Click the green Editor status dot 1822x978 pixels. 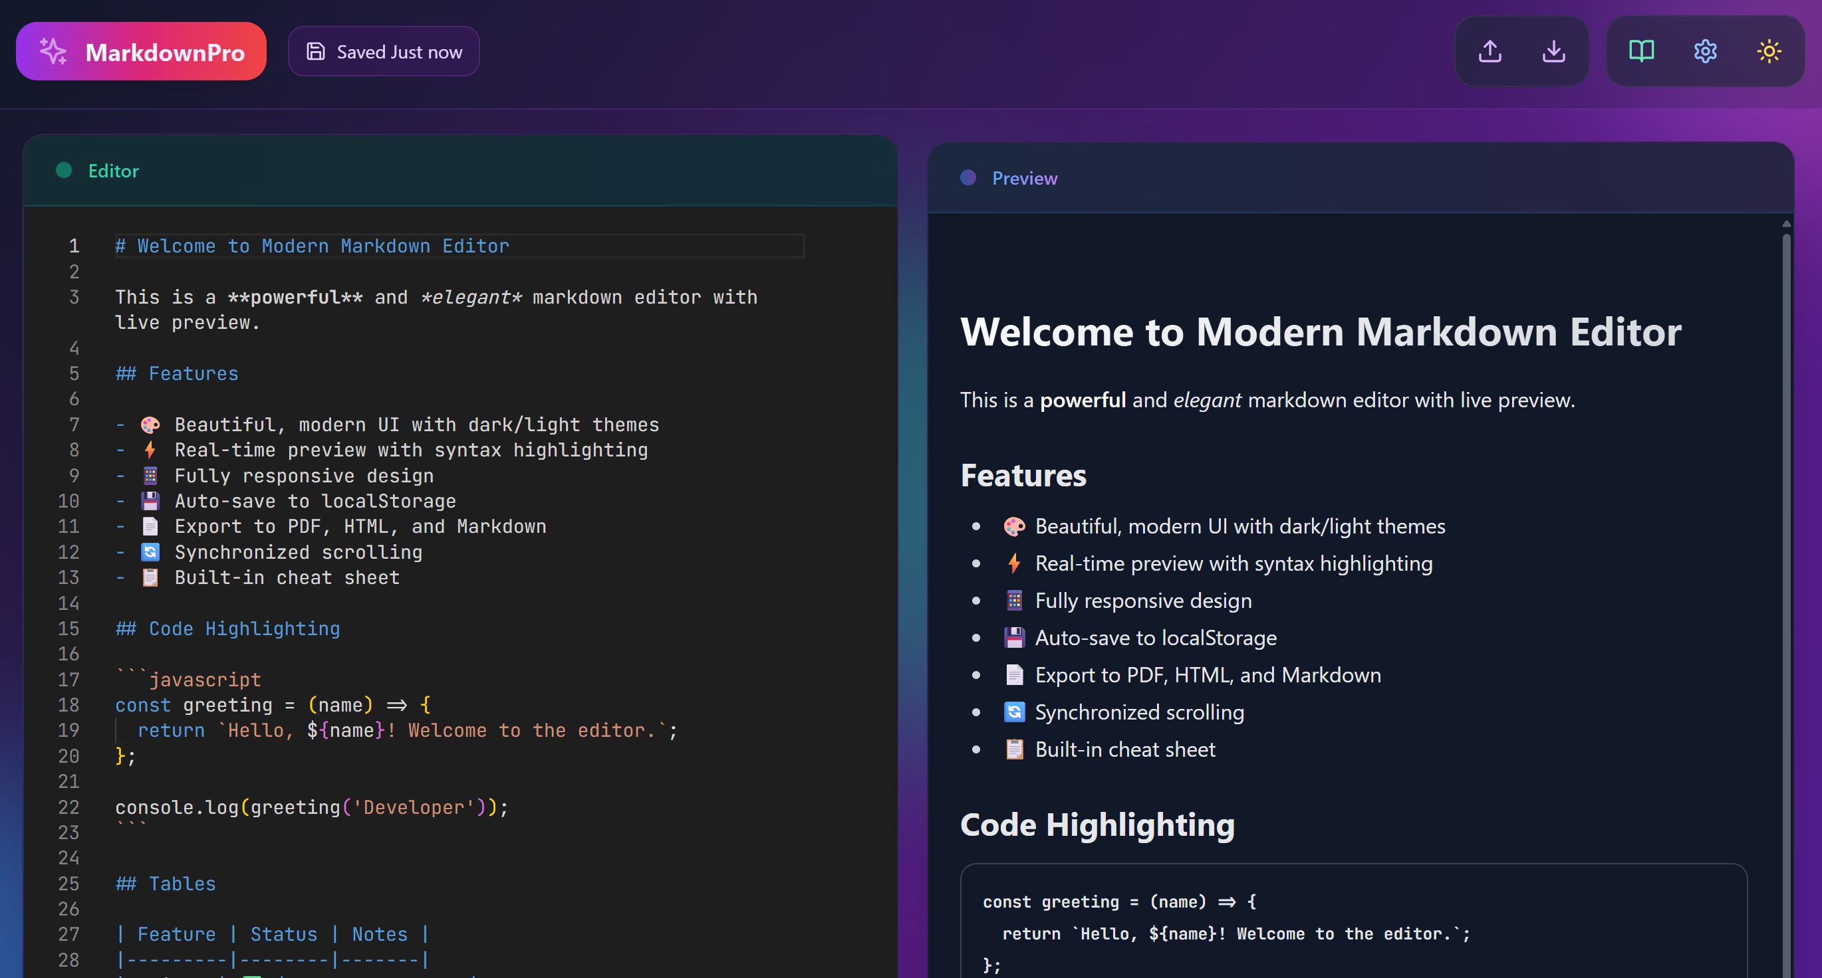click(x=64, y=170)
